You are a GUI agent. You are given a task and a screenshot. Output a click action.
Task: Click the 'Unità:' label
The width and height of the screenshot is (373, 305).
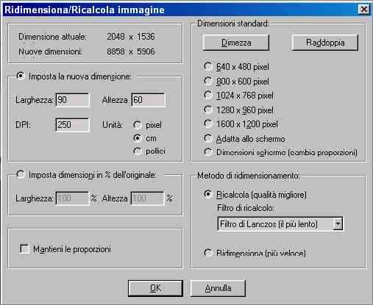[x=113, y=125]
